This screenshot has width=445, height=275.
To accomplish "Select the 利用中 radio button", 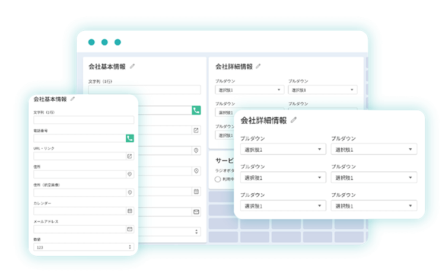I will coord(218,179).
